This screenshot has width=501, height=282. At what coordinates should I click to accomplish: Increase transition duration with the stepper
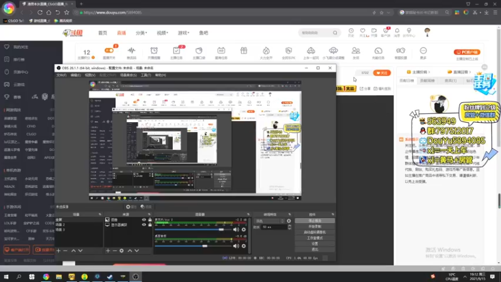(x=289, y=226)
